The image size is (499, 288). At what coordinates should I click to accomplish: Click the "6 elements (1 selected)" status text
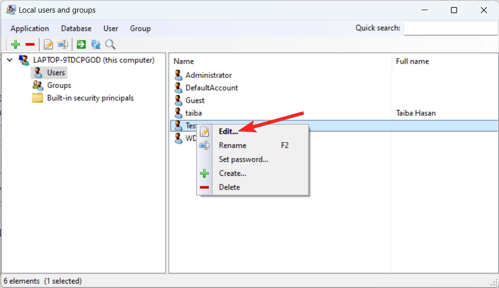click(42, 281)
